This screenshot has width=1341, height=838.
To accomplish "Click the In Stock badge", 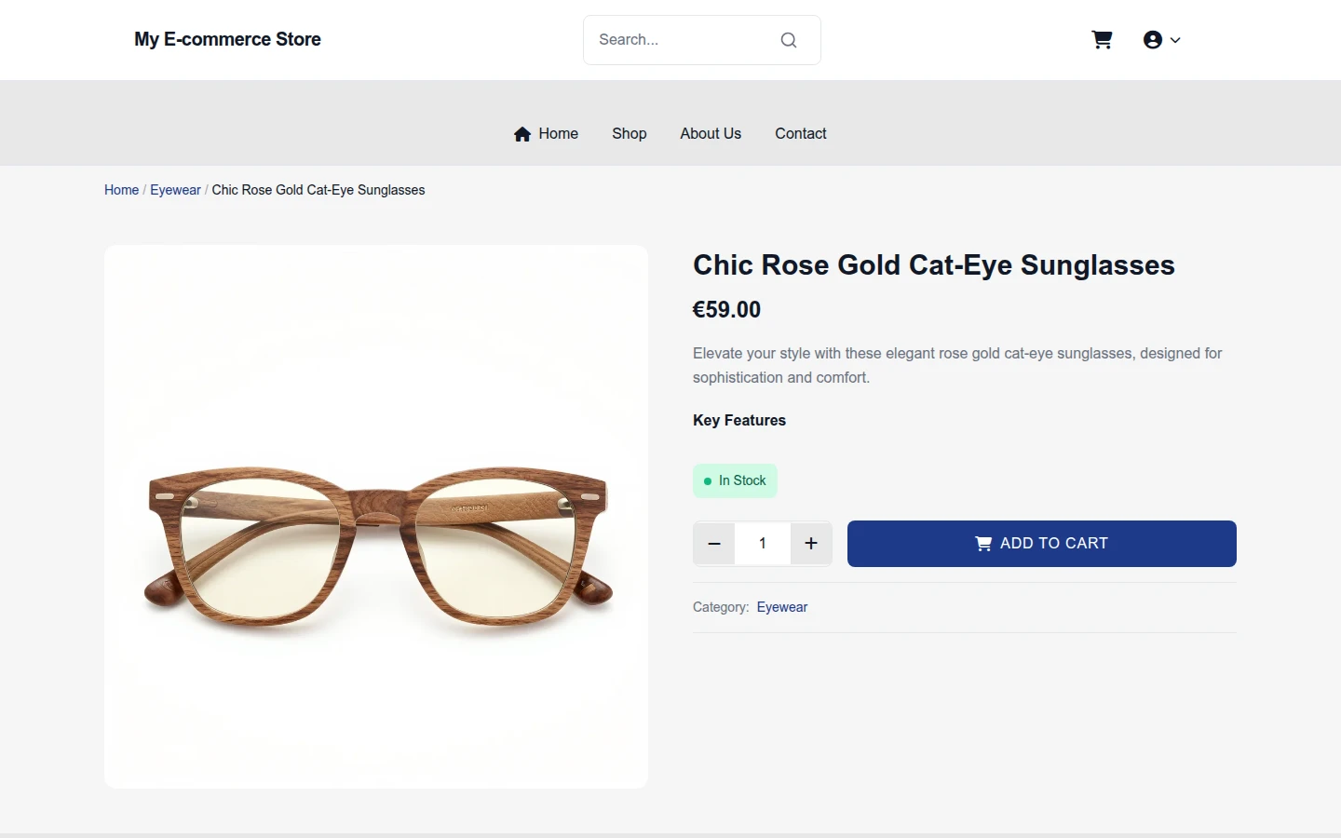I will click(735, 480).
